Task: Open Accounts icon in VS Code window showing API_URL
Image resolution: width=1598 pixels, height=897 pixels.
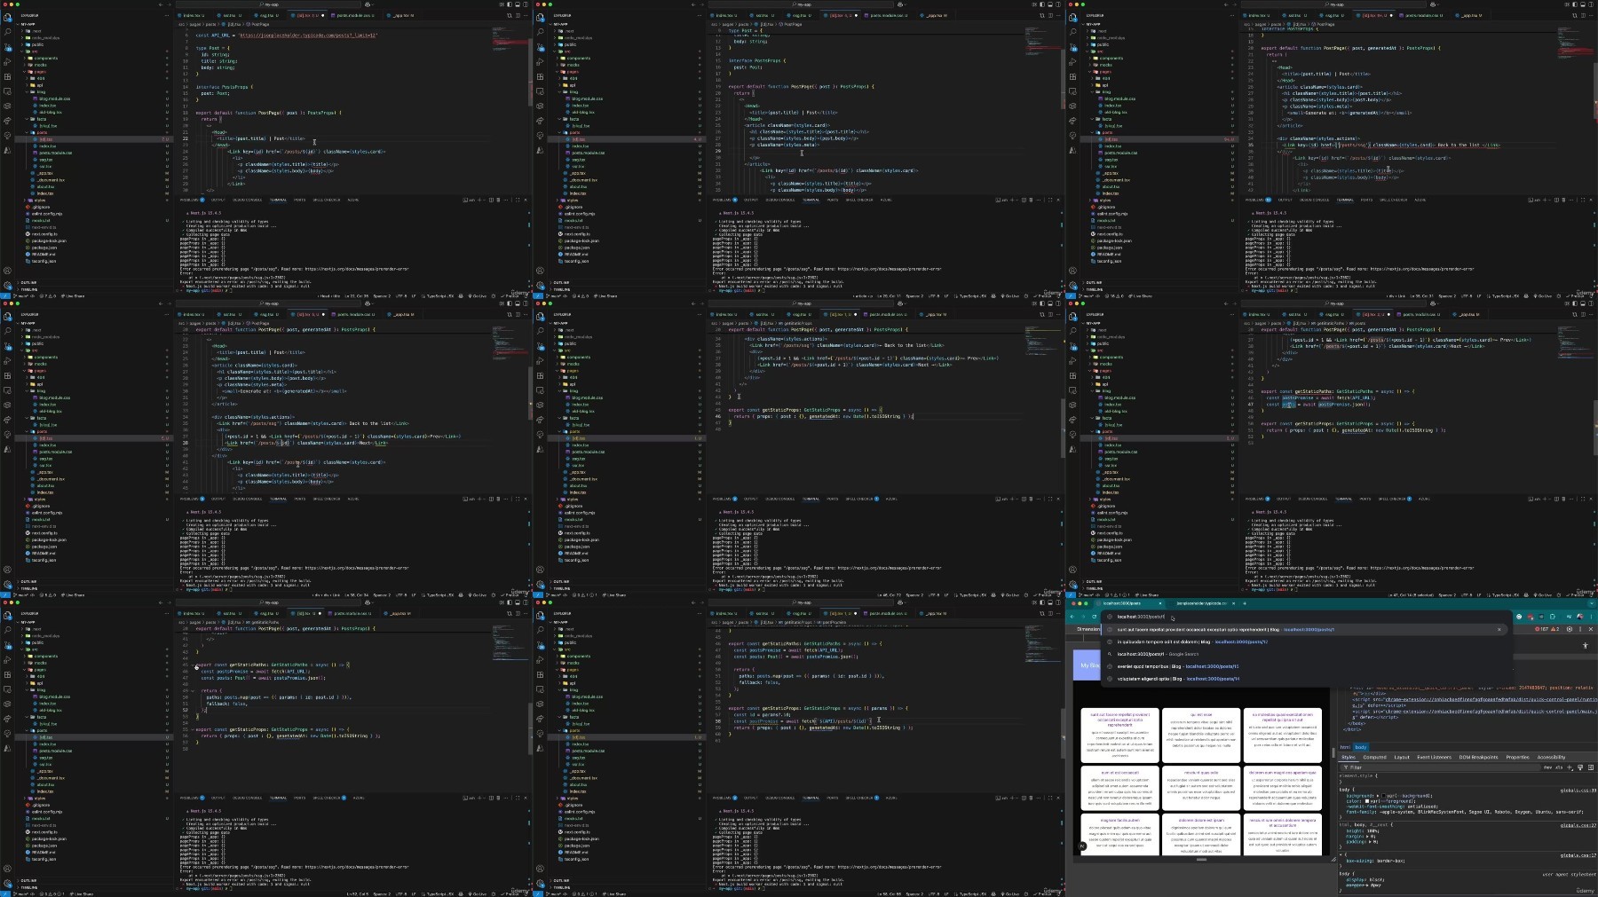Action: pyautogui.click(x=7, y=271)
